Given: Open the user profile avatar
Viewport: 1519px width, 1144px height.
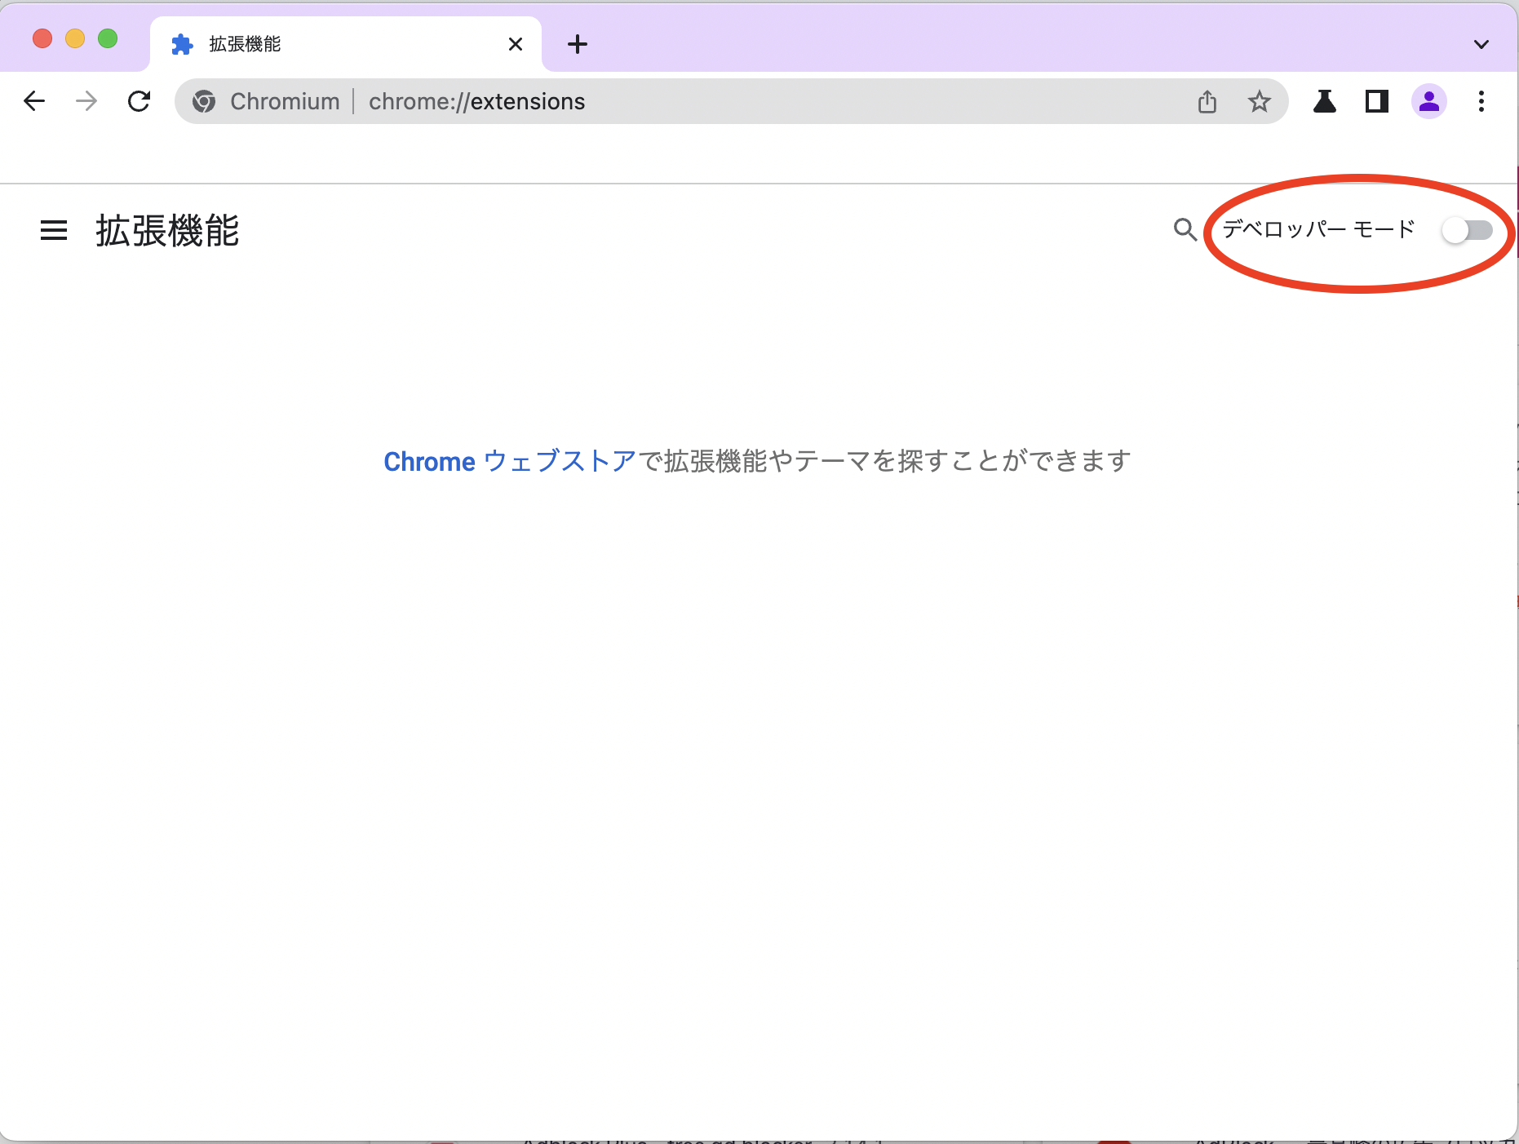Looking at the screenshot, I should 1429,101.
